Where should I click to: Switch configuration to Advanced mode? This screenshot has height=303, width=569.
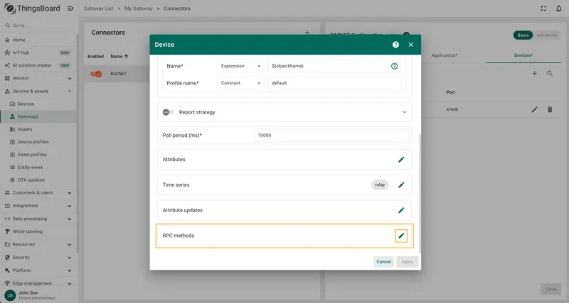tap(546, 35)
